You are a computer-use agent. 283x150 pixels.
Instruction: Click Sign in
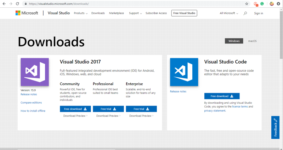click(x=259, y=13)
